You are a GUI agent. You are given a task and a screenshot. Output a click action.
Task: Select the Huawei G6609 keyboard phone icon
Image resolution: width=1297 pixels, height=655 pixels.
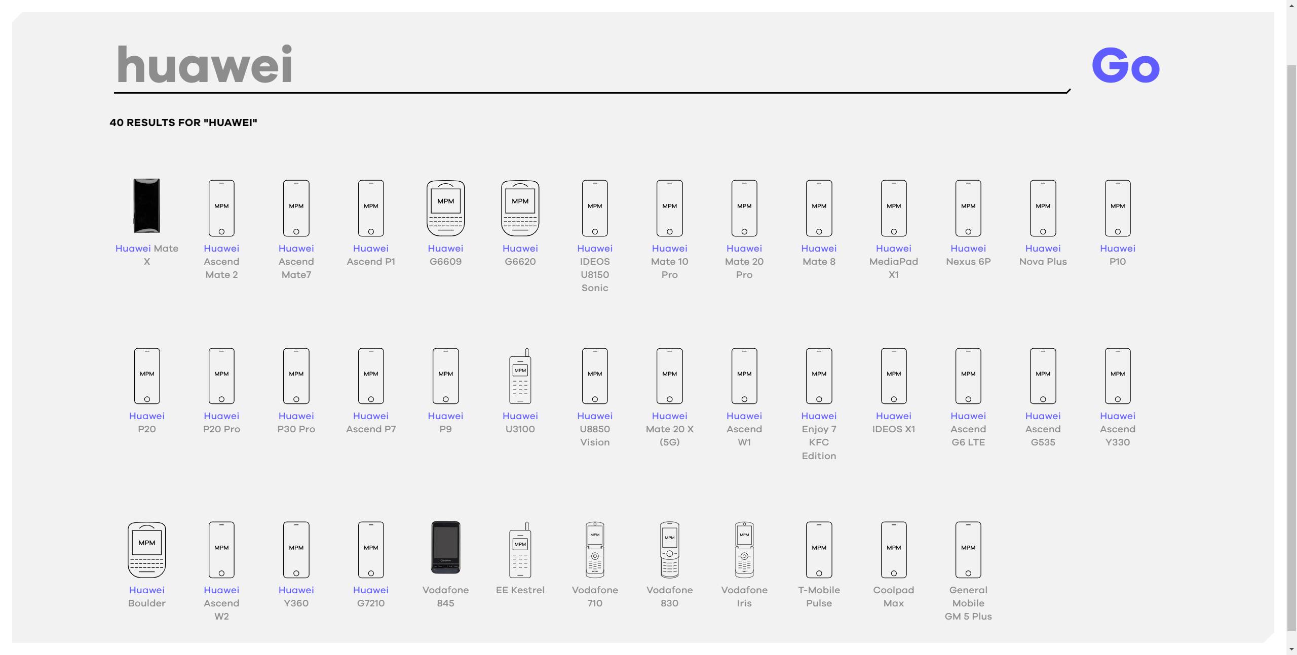click(x=445, y=208)
